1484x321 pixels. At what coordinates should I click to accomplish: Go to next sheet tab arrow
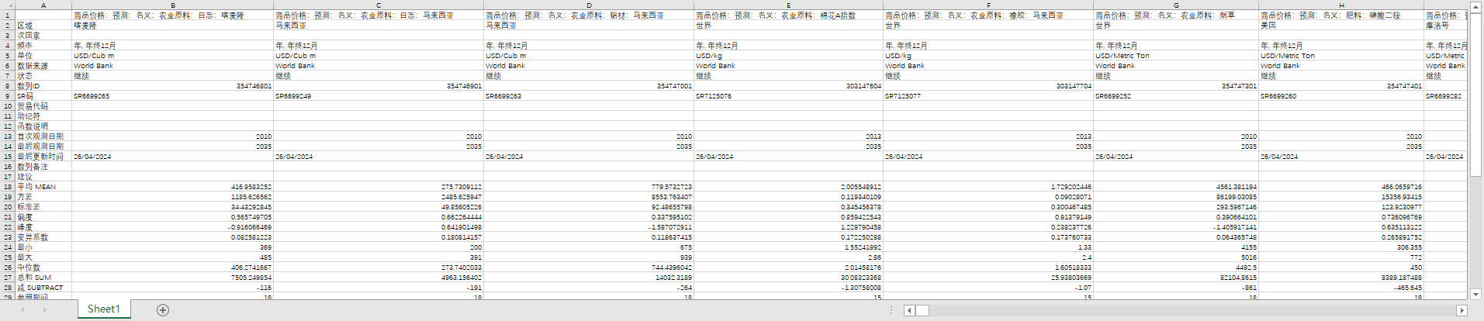44,309
